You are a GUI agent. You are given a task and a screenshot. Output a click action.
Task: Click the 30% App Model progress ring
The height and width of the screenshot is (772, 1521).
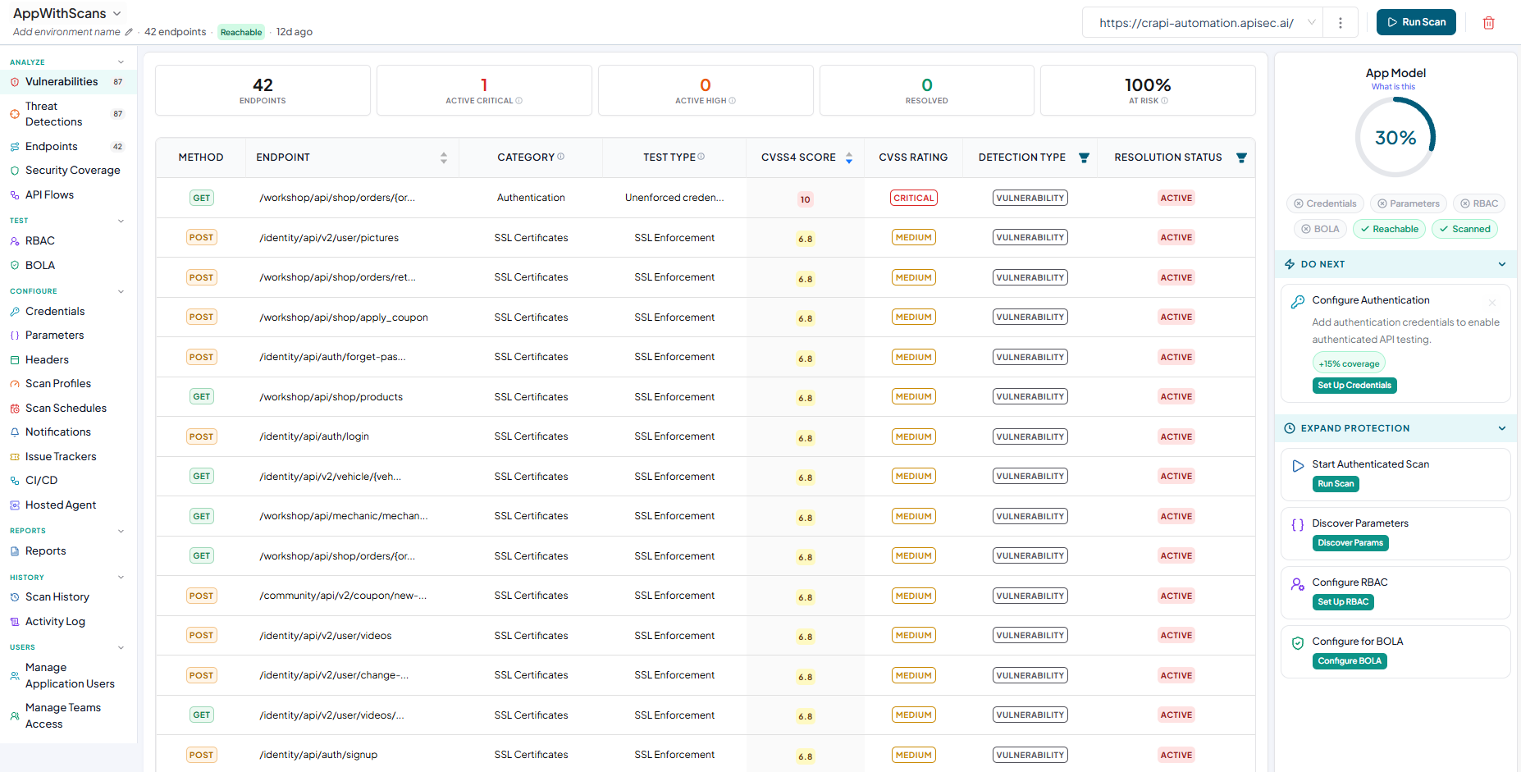click(x=1395, y=137)
